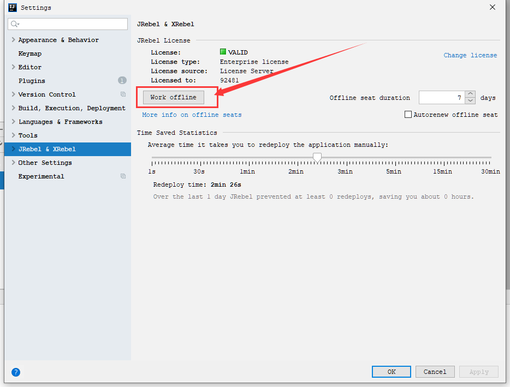Expand the JRebel & XRebel node arrow
510x387 pixels.
(13, 149)
